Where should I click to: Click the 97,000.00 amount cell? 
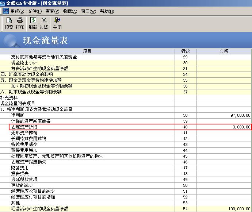[224, 115]
